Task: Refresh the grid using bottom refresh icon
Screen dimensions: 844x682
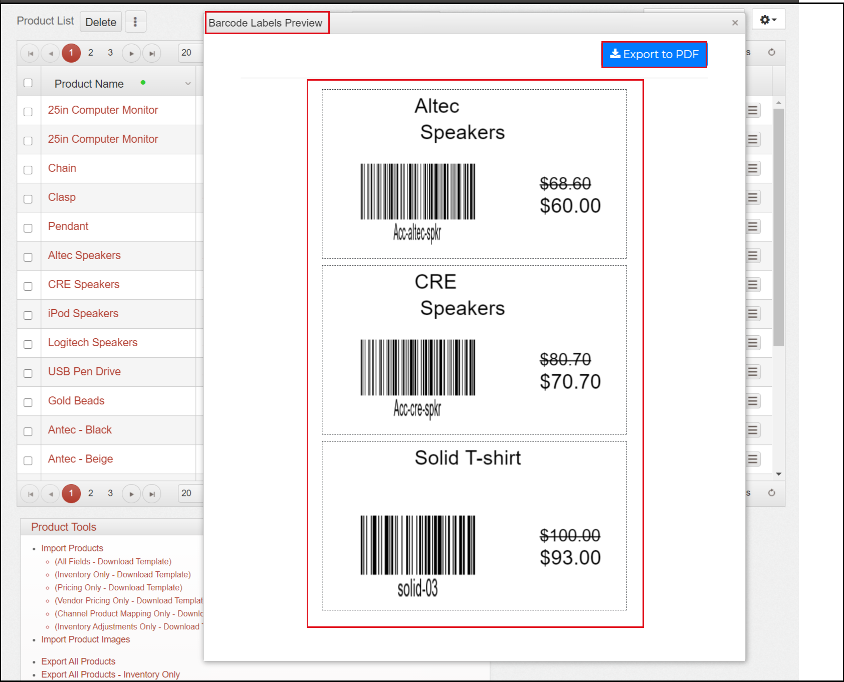Action: 772,493
